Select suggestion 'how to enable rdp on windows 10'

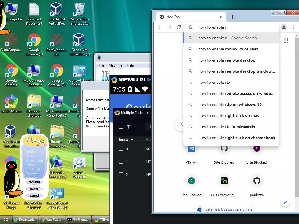click(231, 104)
